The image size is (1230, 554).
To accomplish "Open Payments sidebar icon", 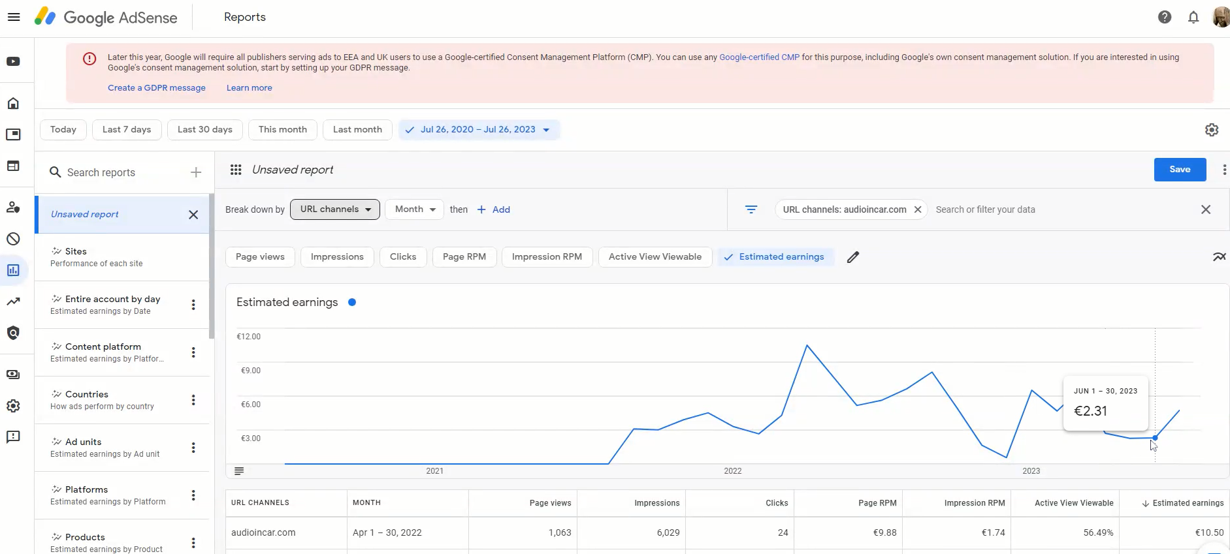I will click(x=13, y=375).
